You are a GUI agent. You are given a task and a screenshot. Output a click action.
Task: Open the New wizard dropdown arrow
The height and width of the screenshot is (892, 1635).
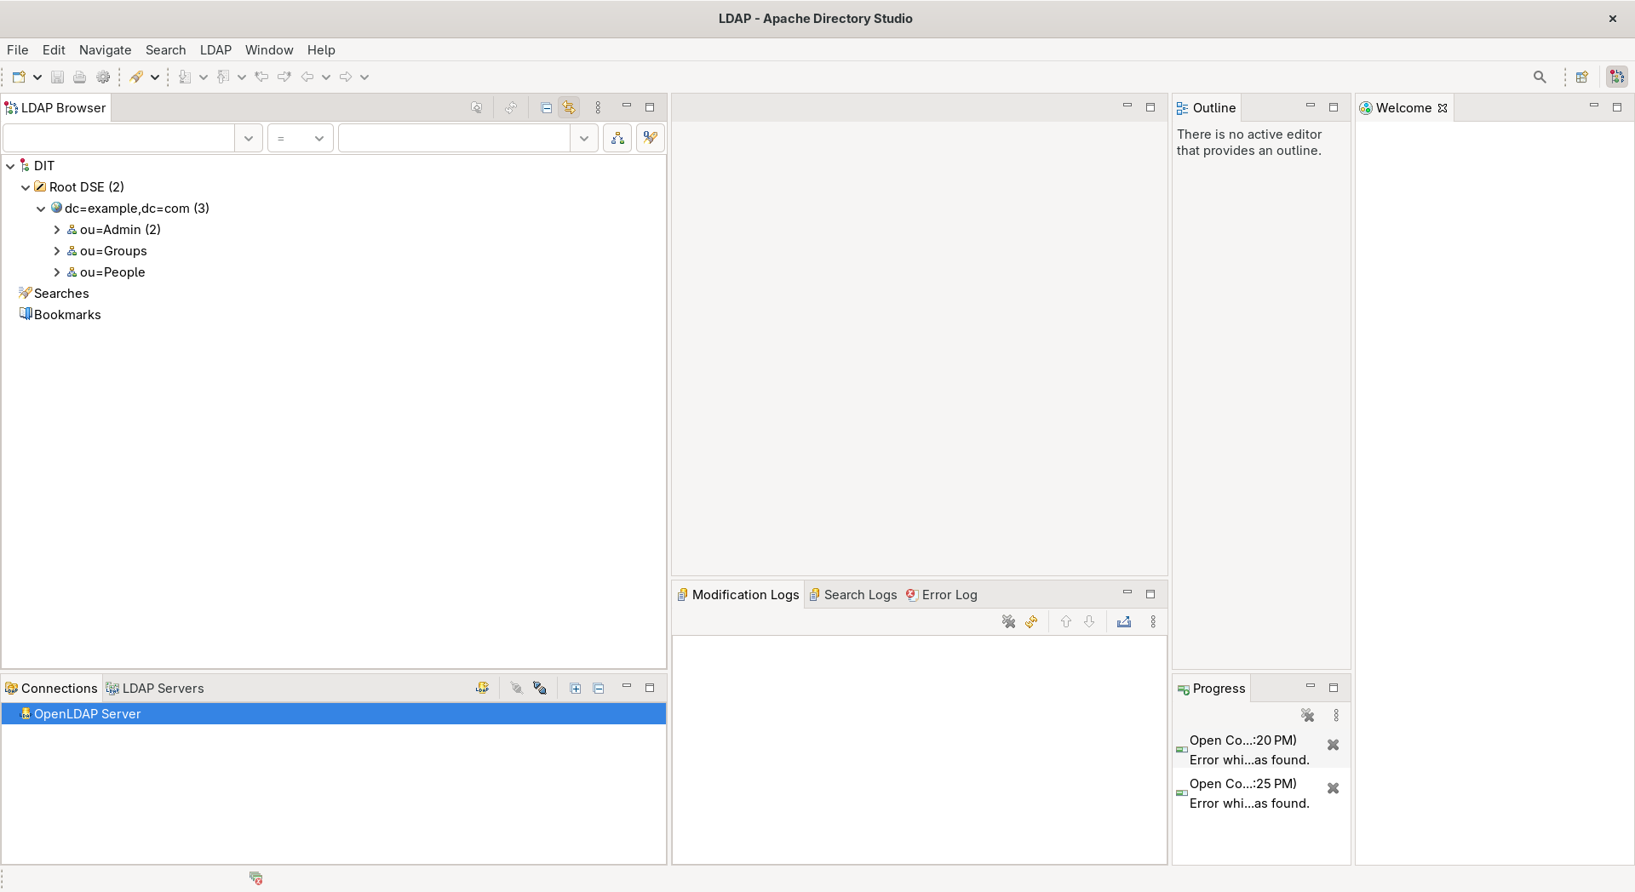click(37, 77)
